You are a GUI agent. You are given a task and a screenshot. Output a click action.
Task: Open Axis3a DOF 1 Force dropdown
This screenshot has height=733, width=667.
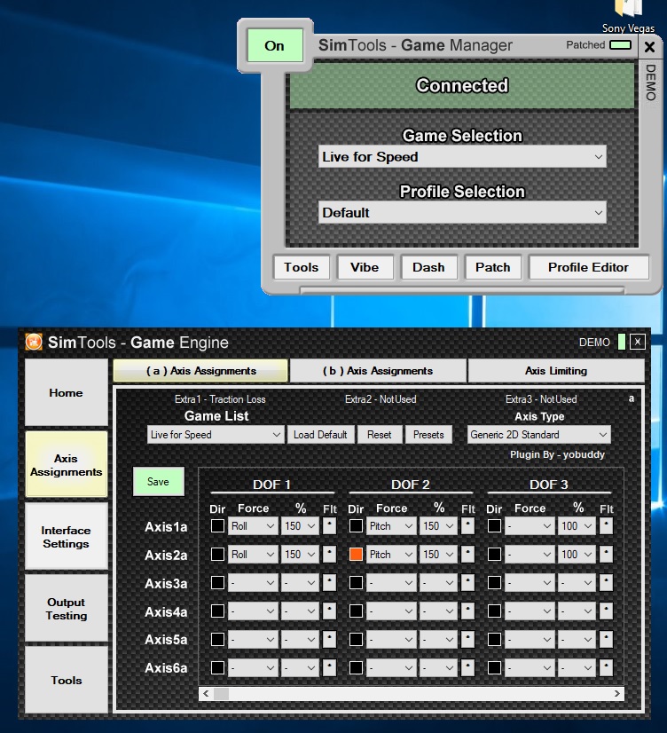click(253, 582)
